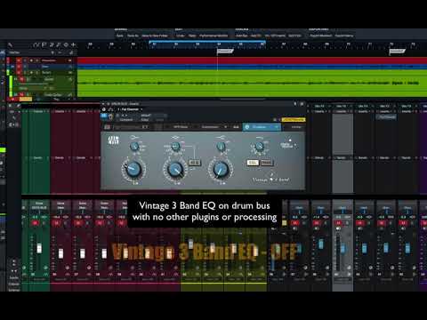The width and height of the screenshot is (427, 320).
Task: Select the highlighted blue module tab in the plugin
Action: [x=262, y=127]
